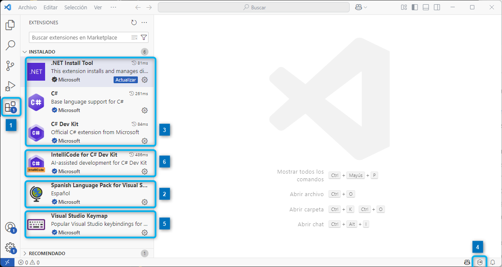Image resolution: width=502 pixels, height=267 pixels.
Task: Open the Accounts menu icon
Action: pos(11,227)
